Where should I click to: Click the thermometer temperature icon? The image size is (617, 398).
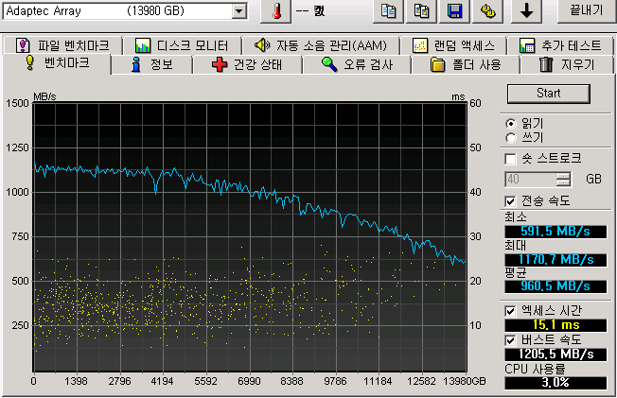pyautogui.click(x=276, y=11)
